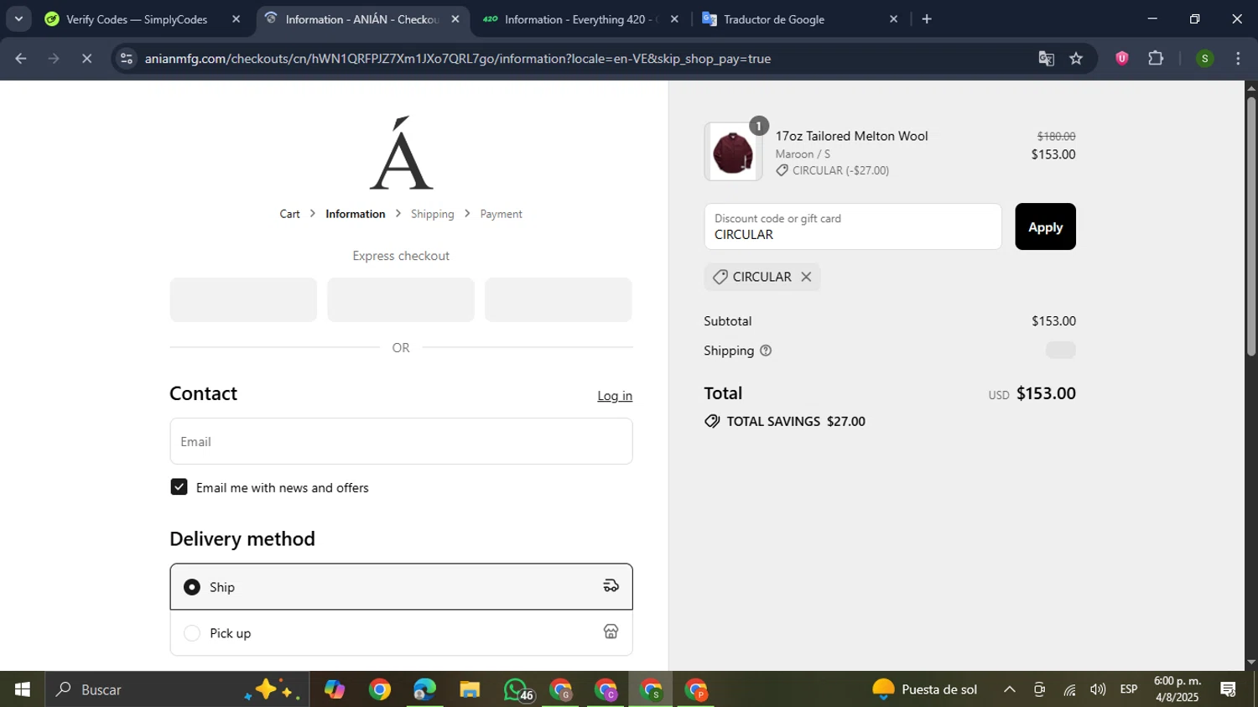
Task: Open the Google Translate page icon
Action: coord(1046,59)
